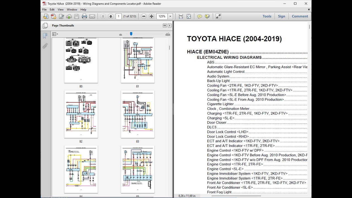This screenshot has height=198, width=352.
Task: Email the file using the envelope icon
Action: point(92,16)
